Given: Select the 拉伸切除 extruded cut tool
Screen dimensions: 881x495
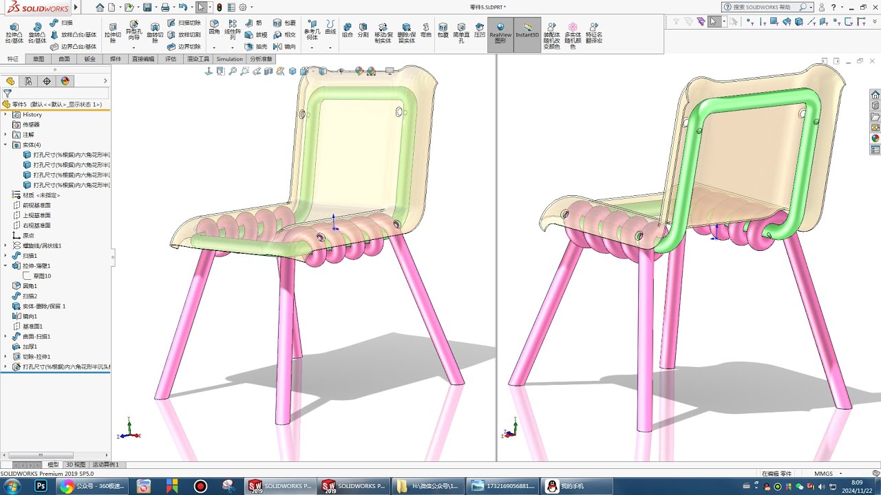Looking at the screenshot, I should coord(113,32).
